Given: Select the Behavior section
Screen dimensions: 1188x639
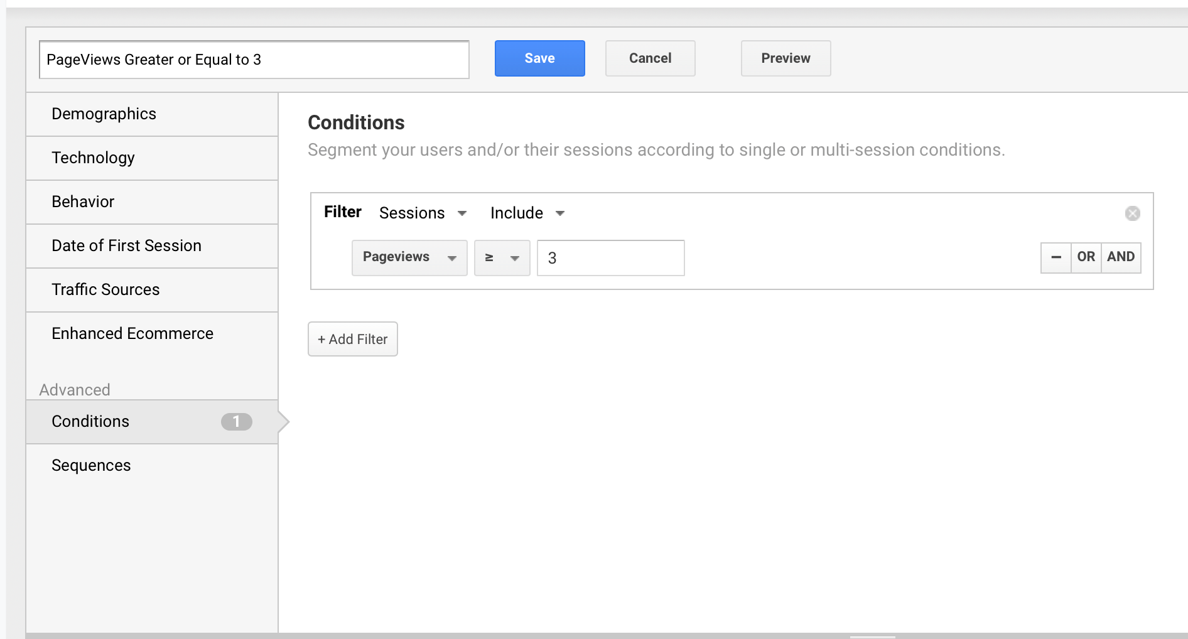Looking at the screenshot, I should (83, 202).
